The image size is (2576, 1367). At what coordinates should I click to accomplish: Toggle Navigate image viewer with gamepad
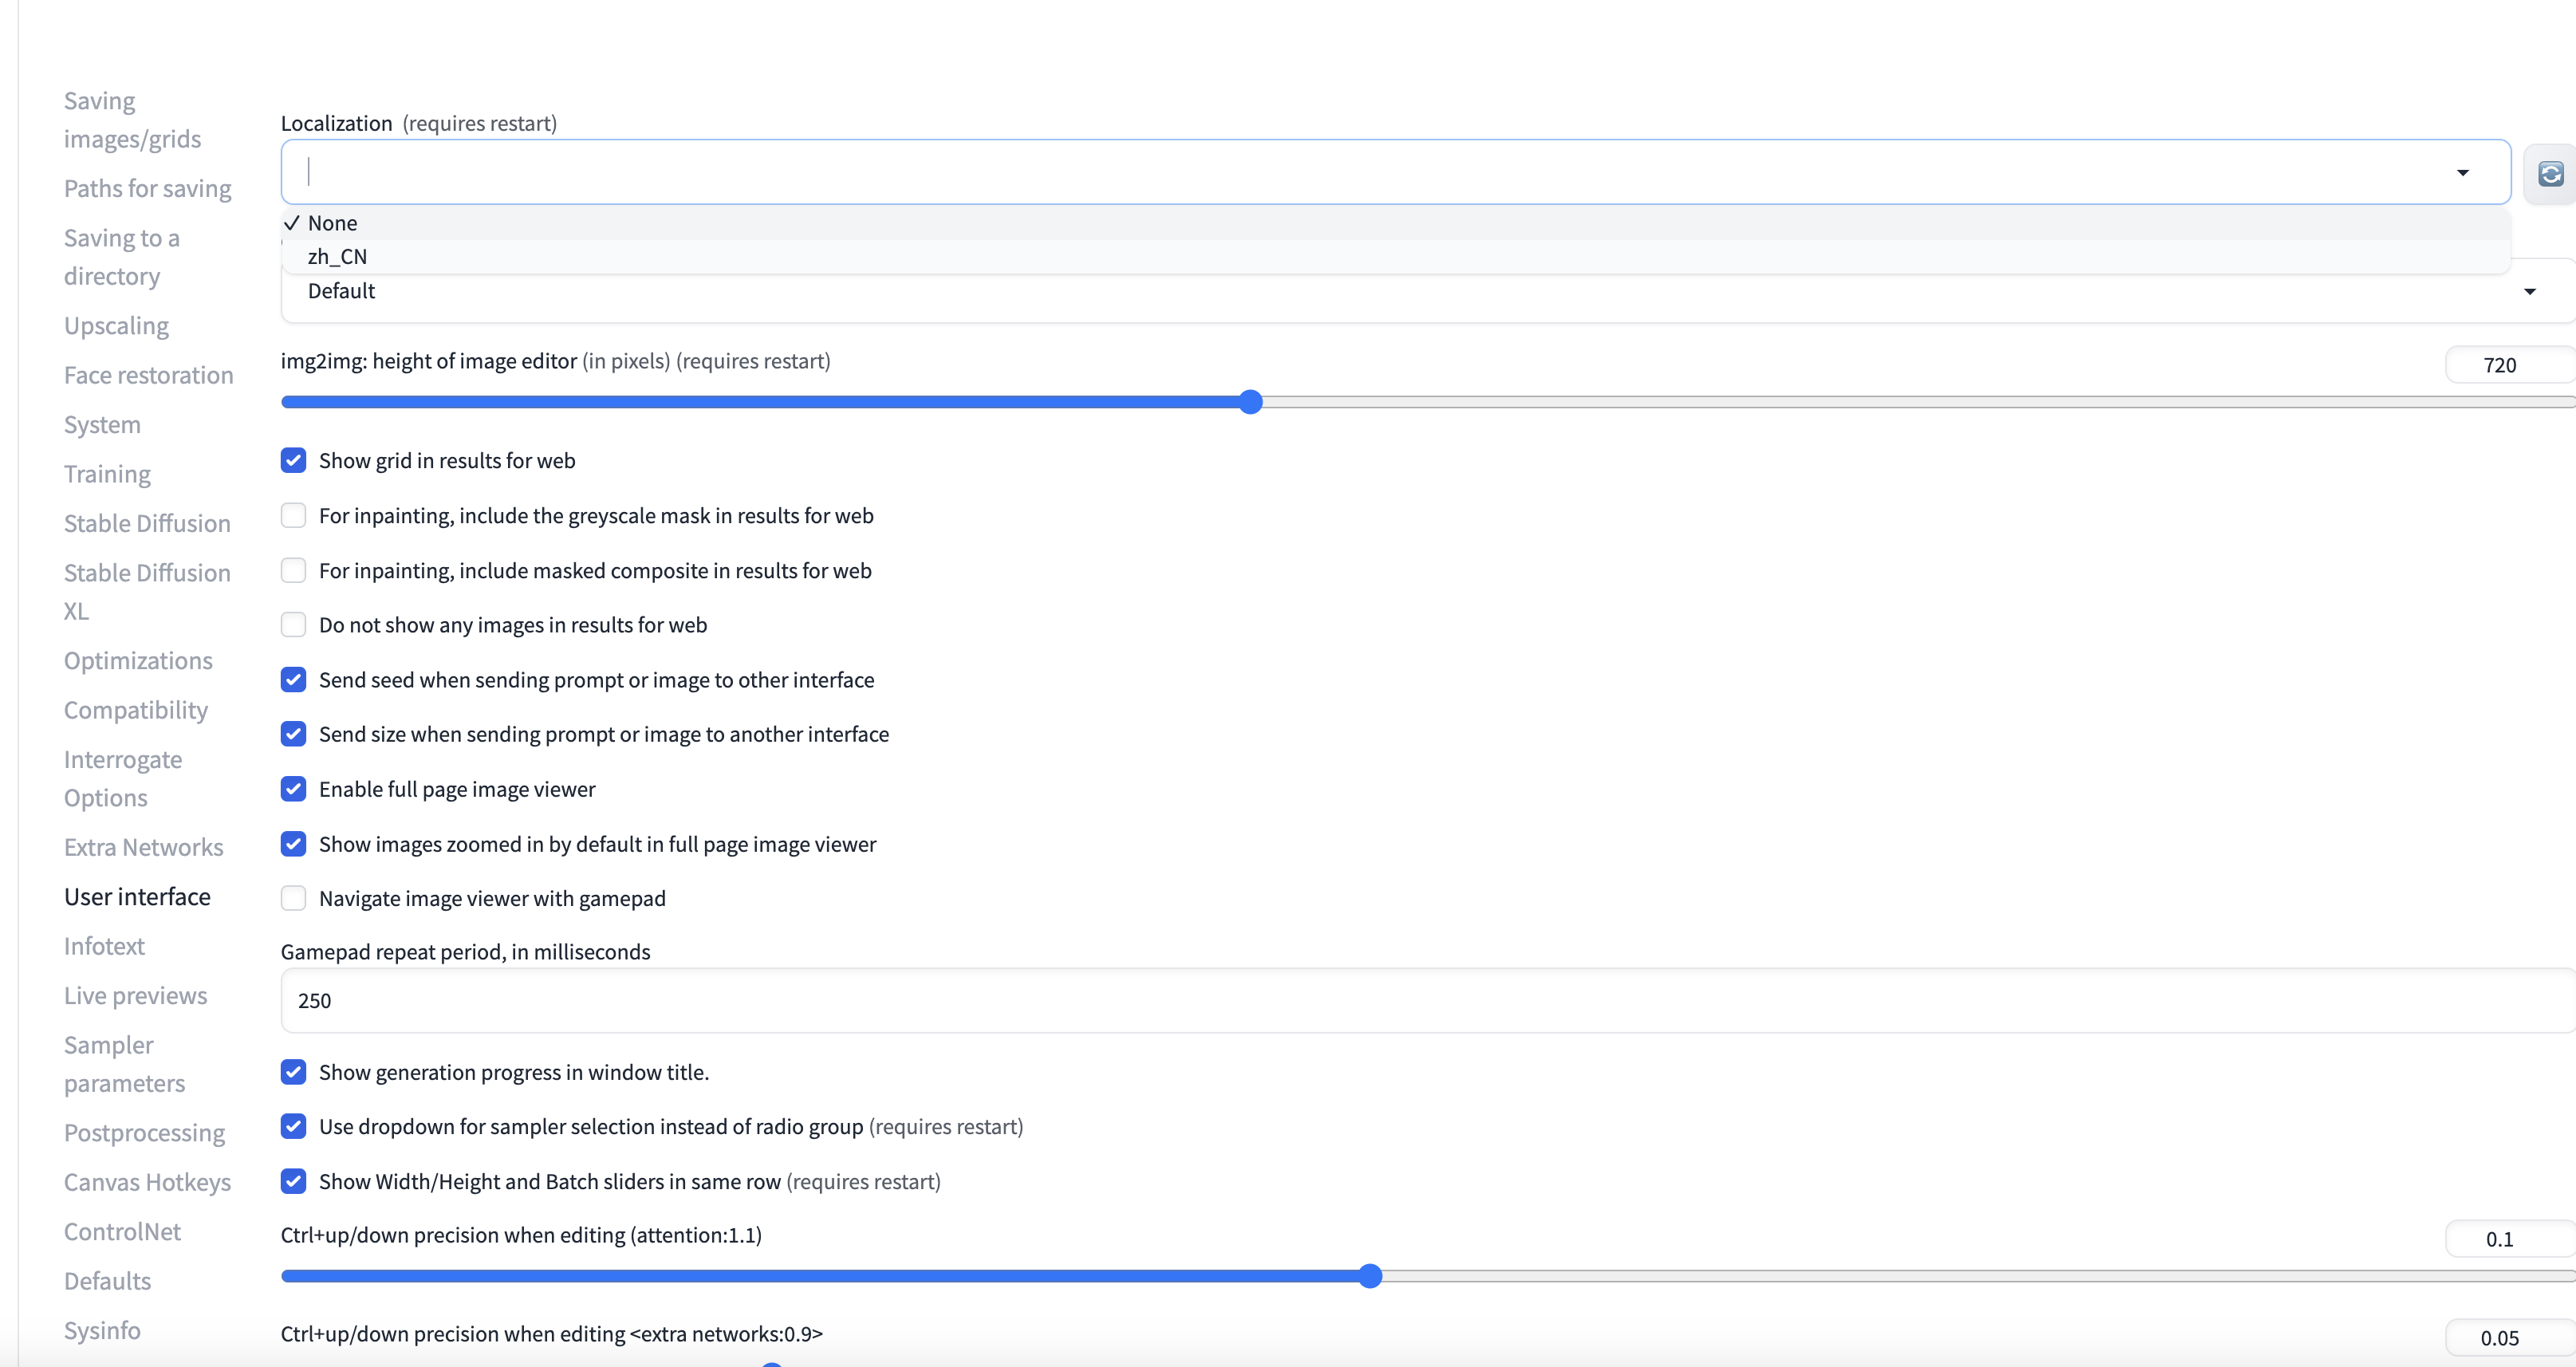pyautogui.click(x=293, y=898)
